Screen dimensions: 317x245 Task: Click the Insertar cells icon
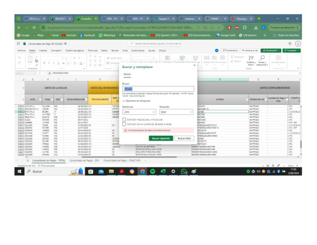pos(207,58)
